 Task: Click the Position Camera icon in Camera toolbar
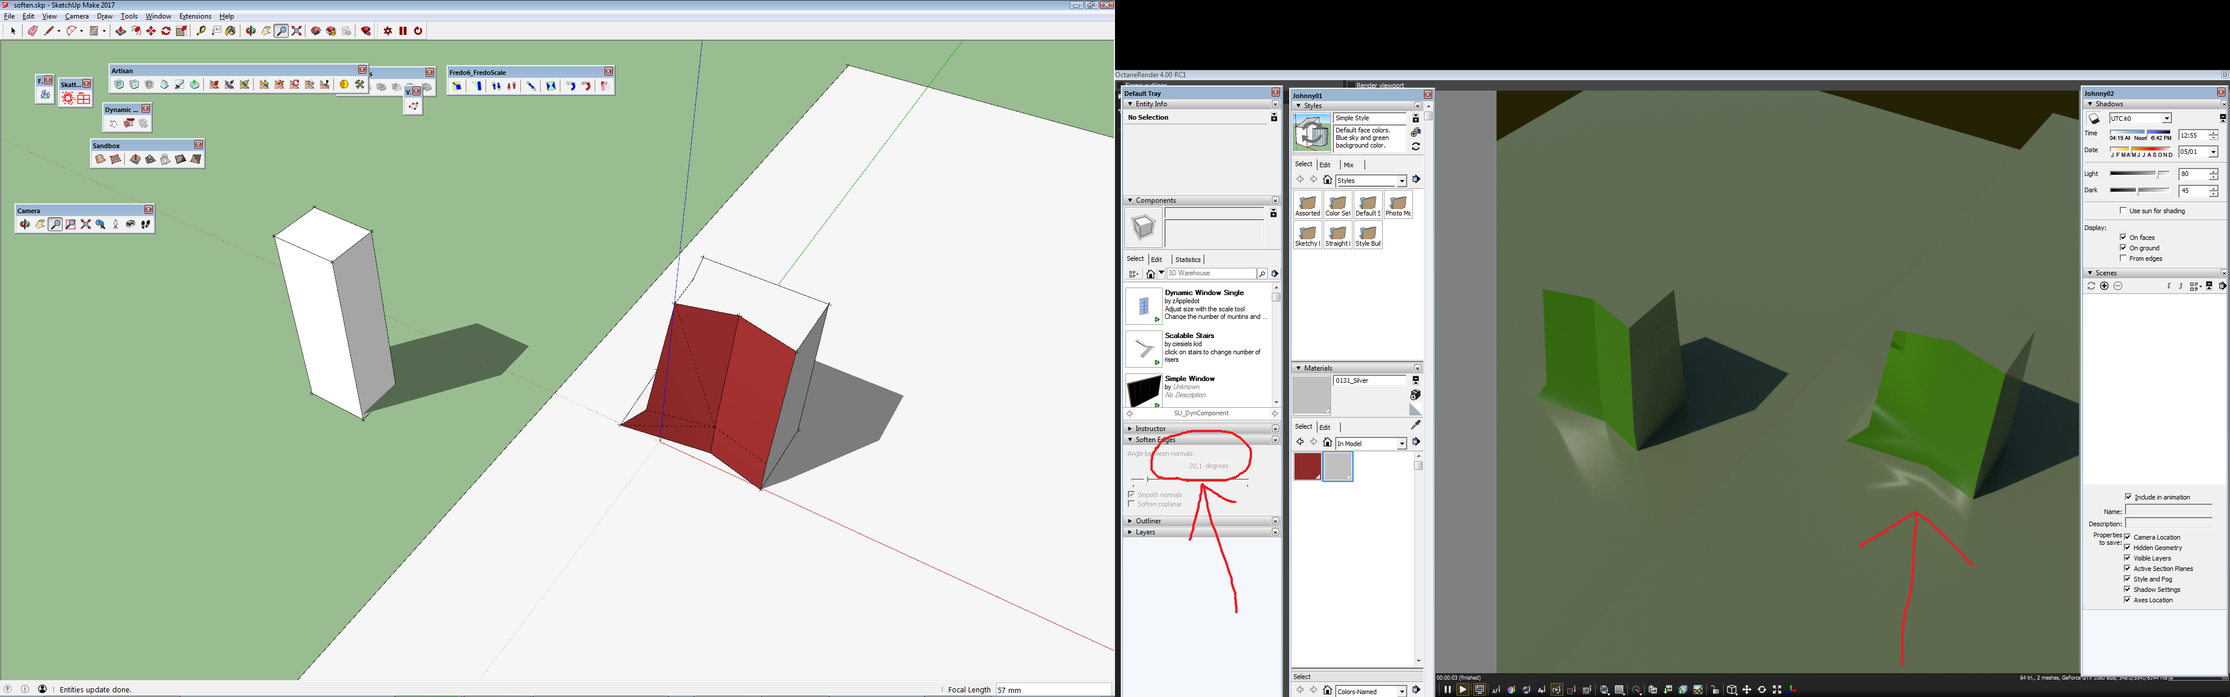click(115, 224)
